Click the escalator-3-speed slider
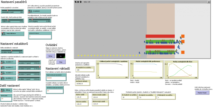This screenshot has width=213, height=107. coord(29,68)
